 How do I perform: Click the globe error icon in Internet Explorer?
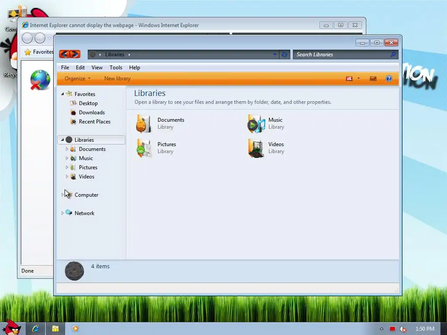[40, 80]
